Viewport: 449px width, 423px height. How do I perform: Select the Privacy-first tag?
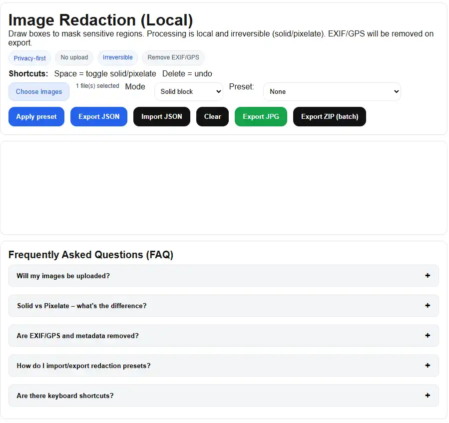(30, 58)
